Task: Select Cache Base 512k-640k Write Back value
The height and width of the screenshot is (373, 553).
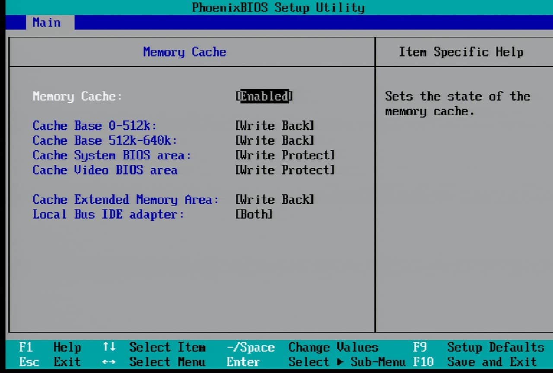Action: (274, 140)
